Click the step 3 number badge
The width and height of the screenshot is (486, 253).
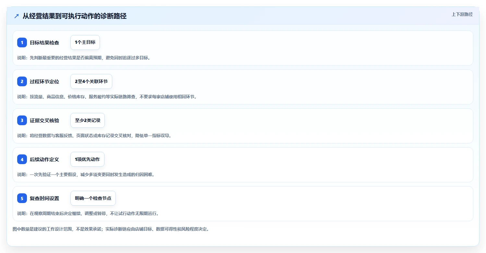click(22, 120)
